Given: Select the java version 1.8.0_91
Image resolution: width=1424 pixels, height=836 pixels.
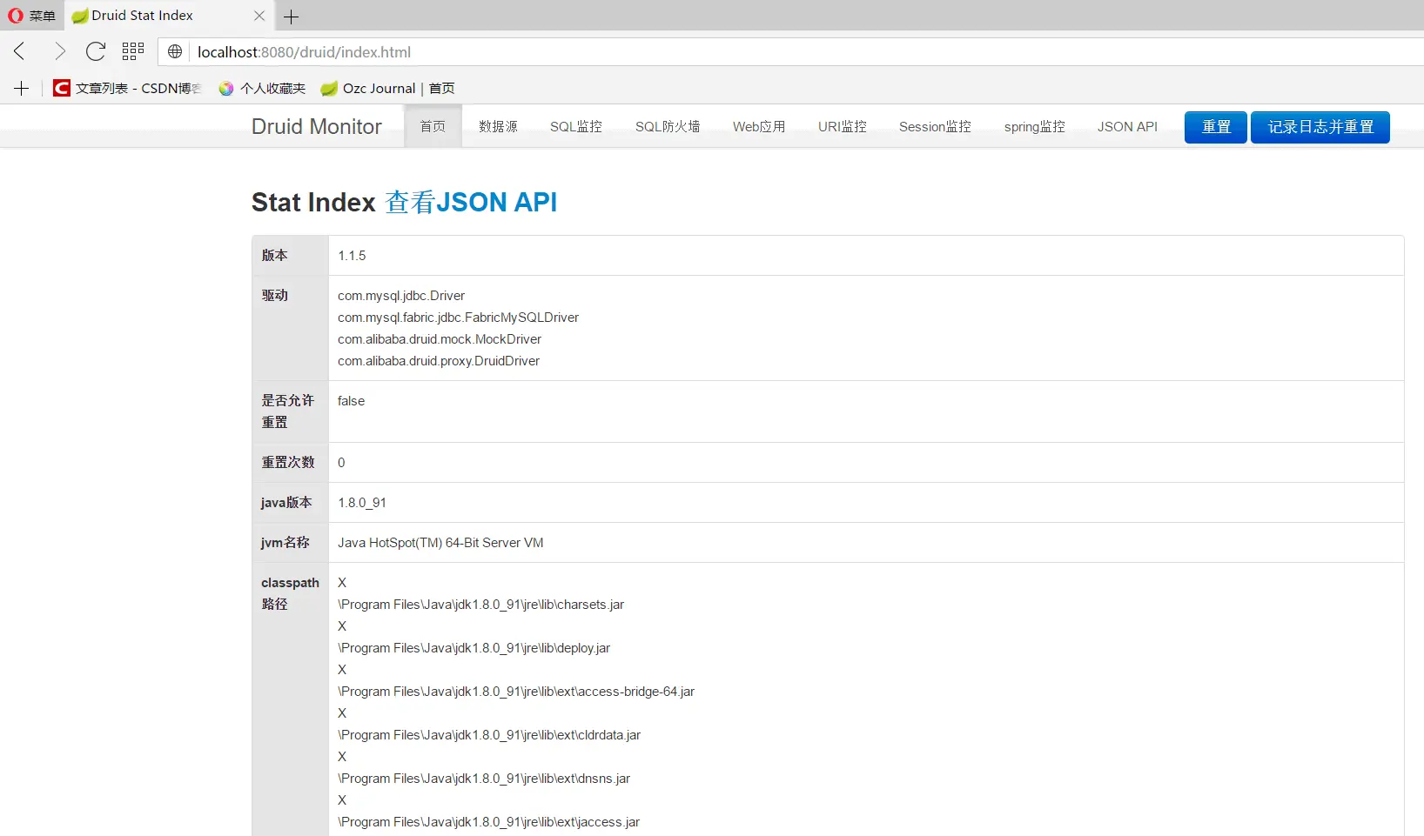Looking at the screenshot, I should 362,503.
